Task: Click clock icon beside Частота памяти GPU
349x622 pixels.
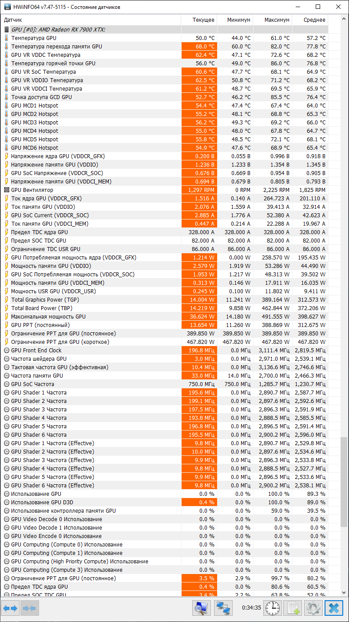Action: [7, 376]
